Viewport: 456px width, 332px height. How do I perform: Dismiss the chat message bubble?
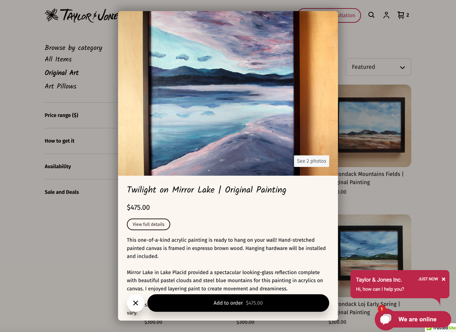(444, 279)
